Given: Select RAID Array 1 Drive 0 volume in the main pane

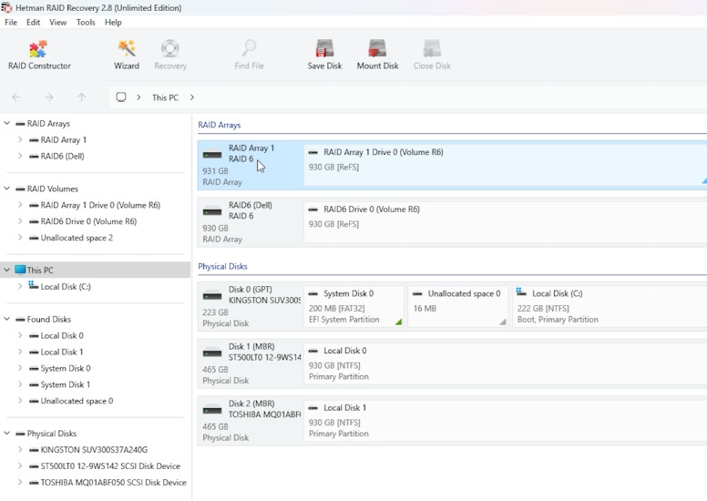Looking at the screenshot, I should [x=506, y=163].
